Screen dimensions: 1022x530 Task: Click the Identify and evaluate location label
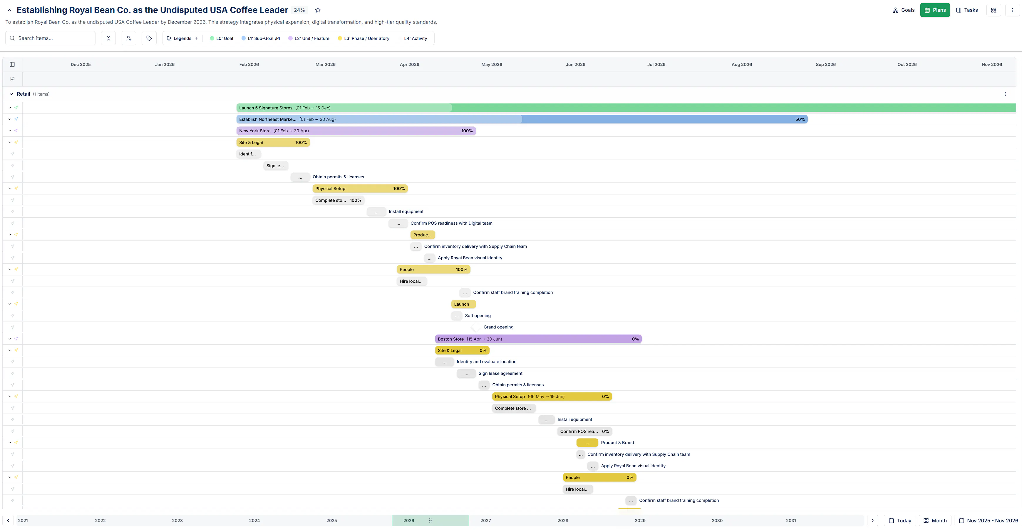(x=486, y=362)
